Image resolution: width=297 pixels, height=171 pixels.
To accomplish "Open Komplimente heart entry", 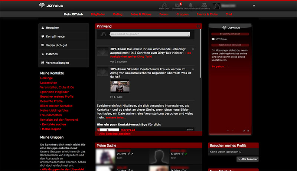I will pos(63,37).
